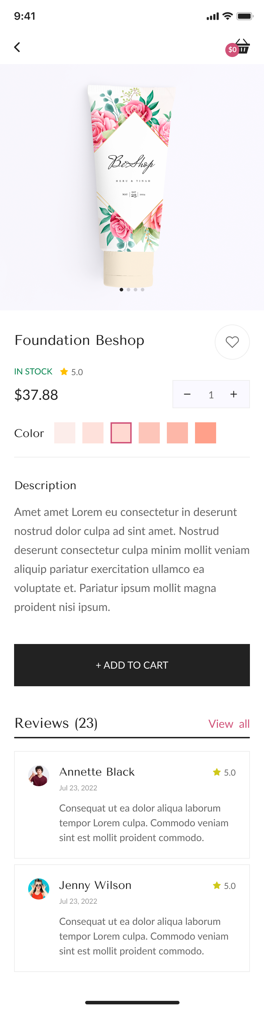The height and width of the screenshot is (1010, 264).
Task: Tap the star beside Jenny Wilson's 5.0 rating
Action: pos(216,886)
